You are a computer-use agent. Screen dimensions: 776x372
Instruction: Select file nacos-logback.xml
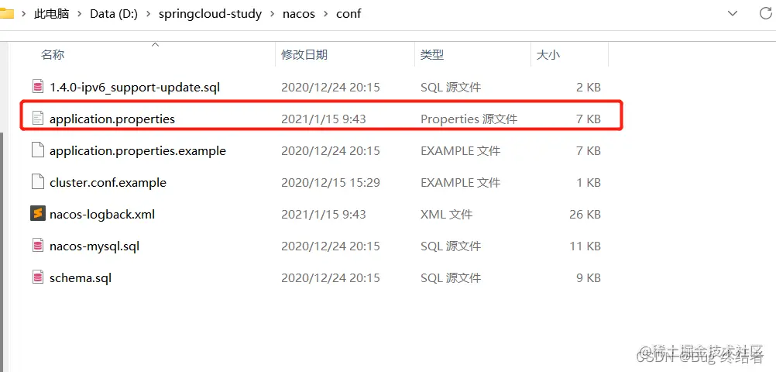[102, 214]
